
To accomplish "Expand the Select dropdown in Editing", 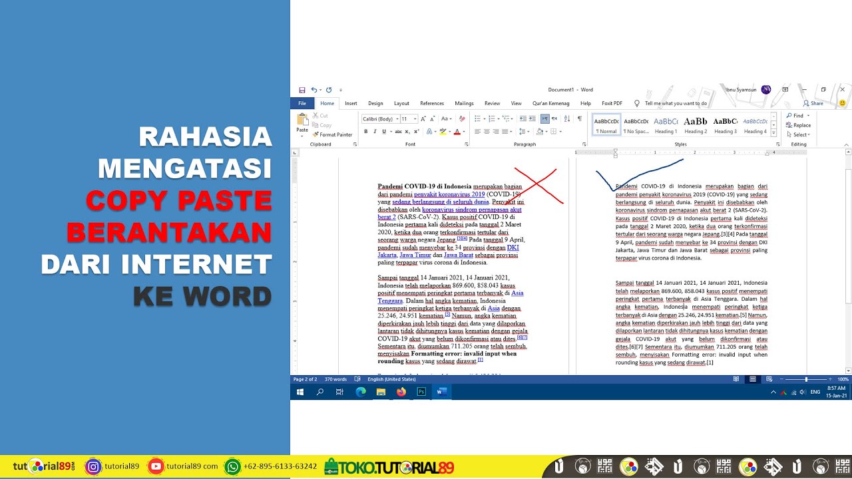I will [799, 134].
